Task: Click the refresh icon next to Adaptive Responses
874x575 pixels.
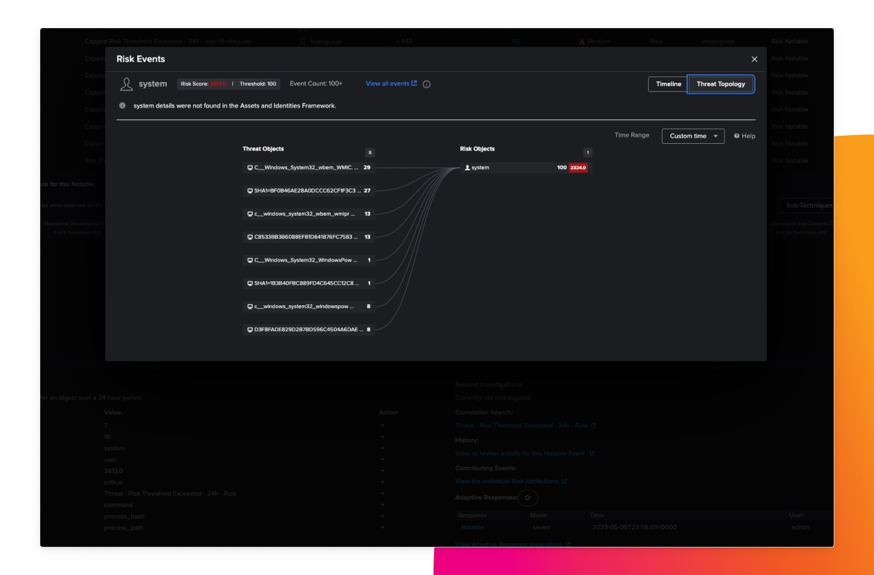Action: point(528,498)
